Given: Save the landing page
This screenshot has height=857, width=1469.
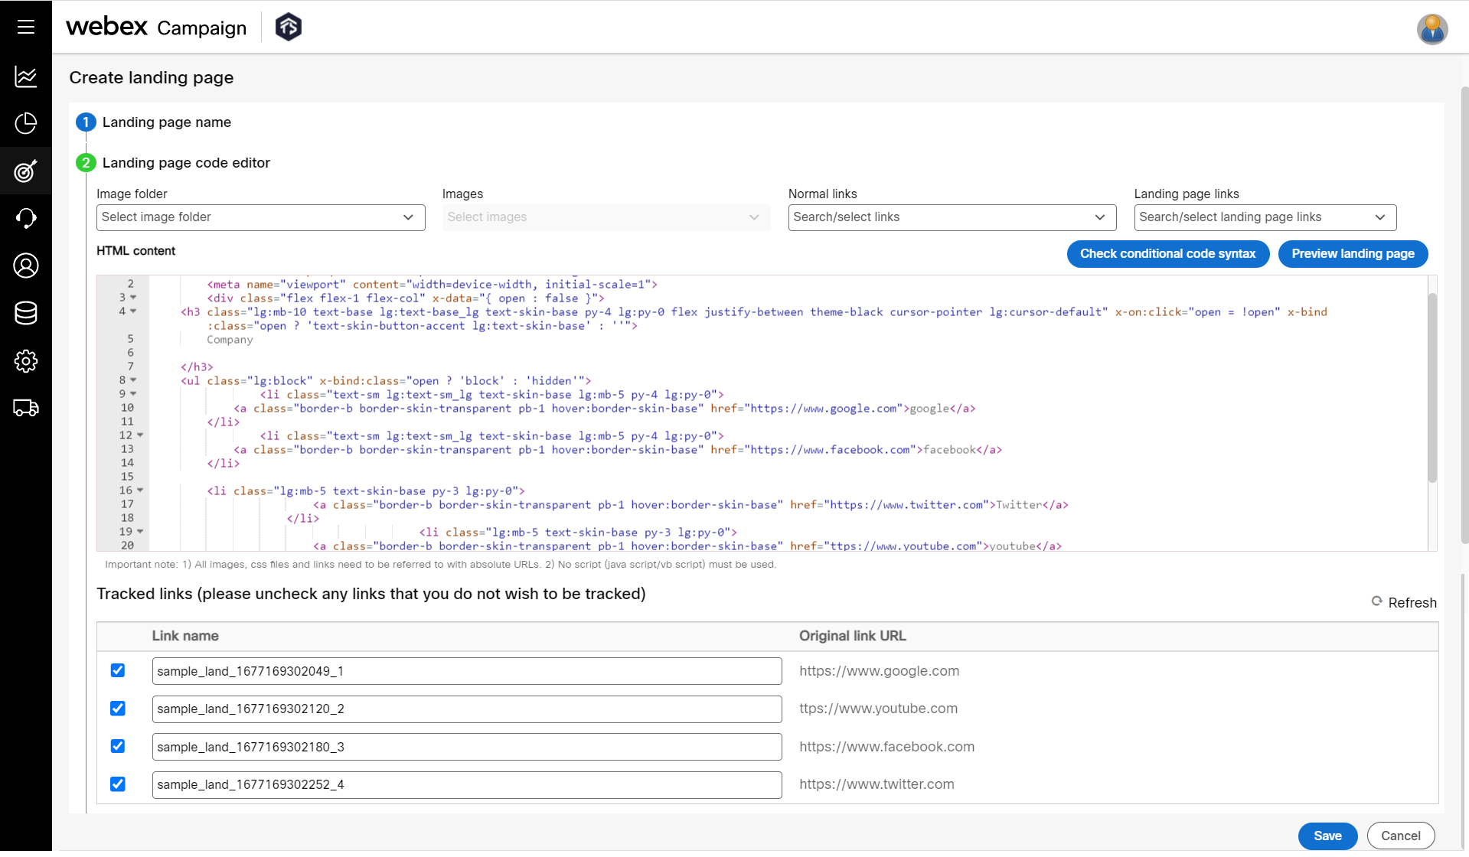Looking at the screenshot, I should click(x=1327, y=836).
